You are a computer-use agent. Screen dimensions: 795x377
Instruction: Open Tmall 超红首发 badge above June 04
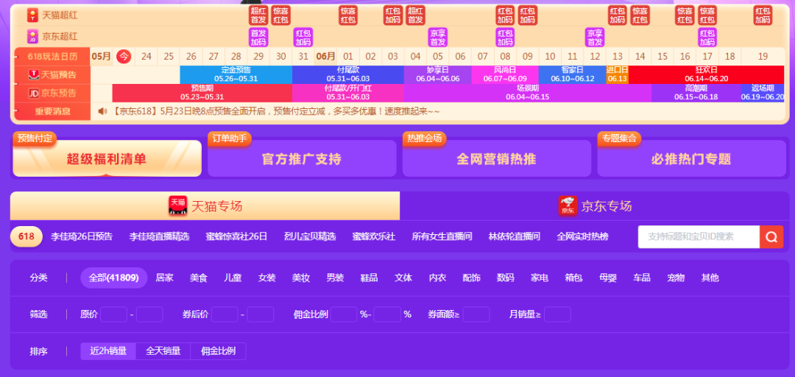[x=415, y=15]
